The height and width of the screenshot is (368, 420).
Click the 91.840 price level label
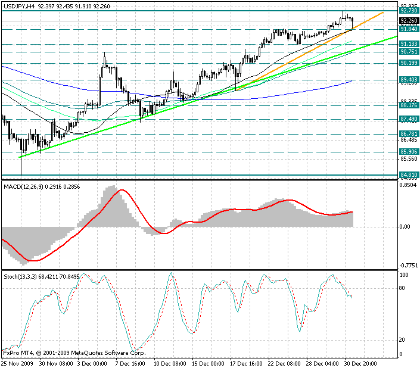tap(409, 29)
